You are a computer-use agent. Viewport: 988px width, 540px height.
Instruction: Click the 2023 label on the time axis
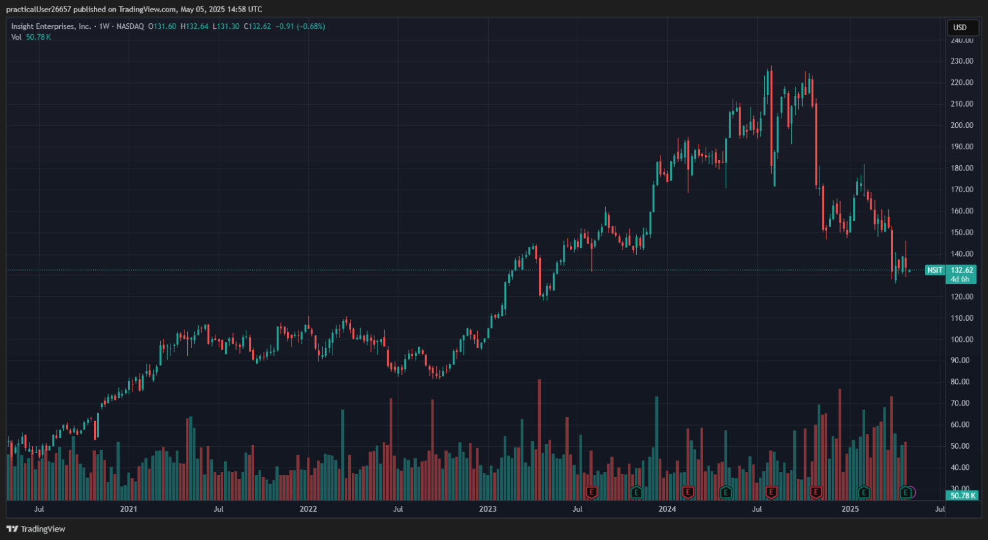point(488,509)
